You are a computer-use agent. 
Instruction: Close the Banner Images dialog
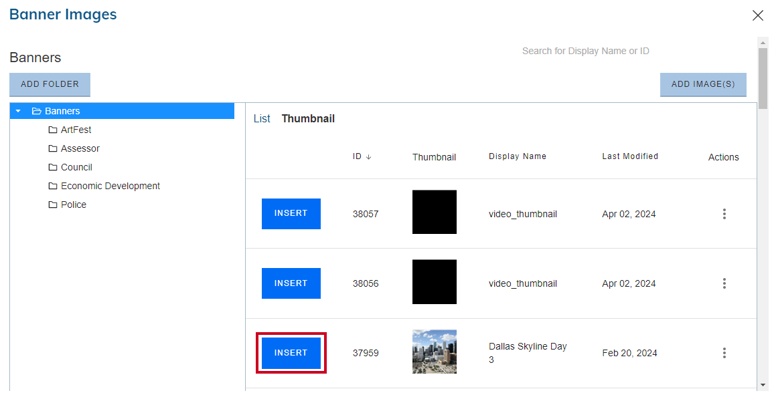point(758,15)
